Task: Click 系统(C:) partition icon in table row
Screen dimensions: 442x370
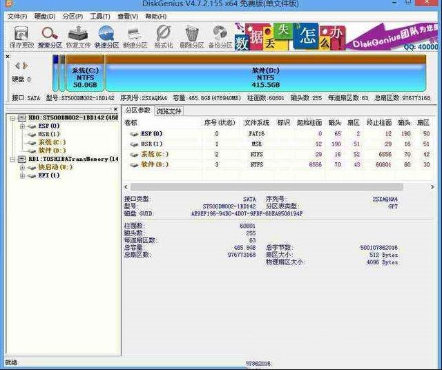Action: pyautogui.click(x=134, y=155)
